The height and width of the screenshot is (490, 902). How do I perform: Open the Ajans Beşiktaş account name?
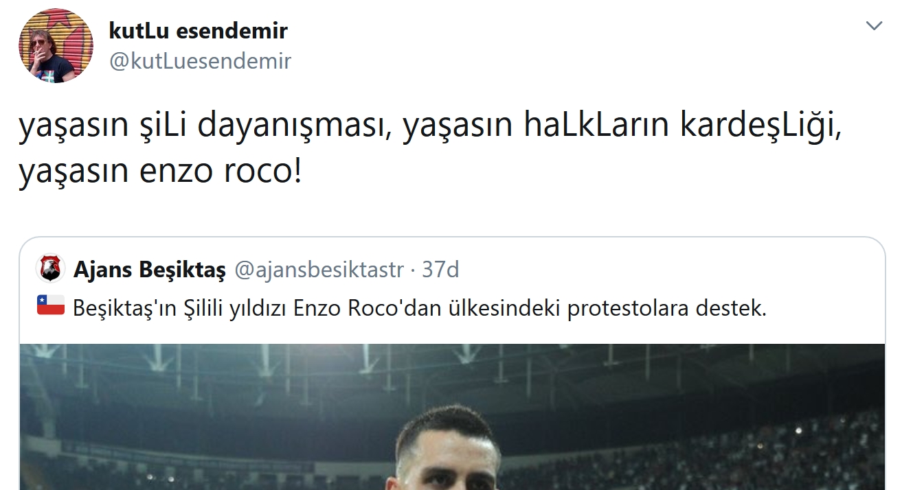click(149, 270)
